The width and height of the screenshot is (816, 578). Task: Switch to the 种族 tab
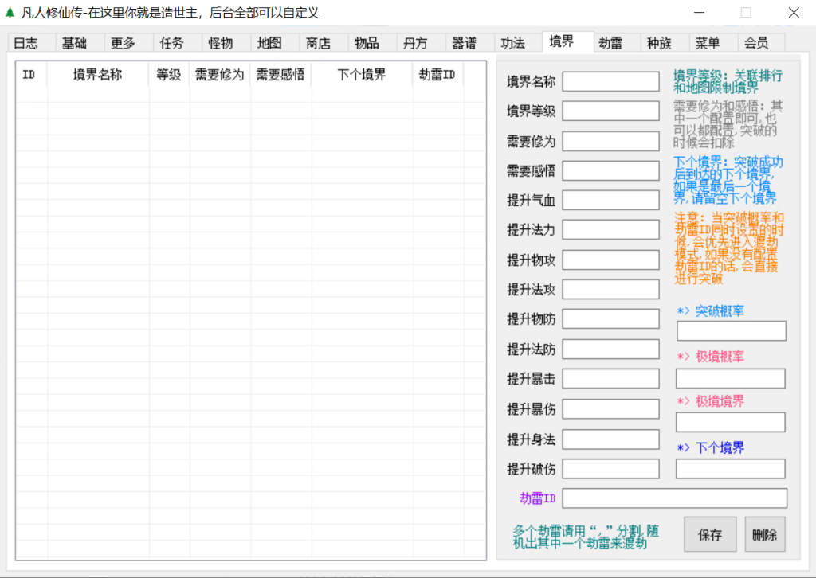pyautogui.click(x=659, y=43)
